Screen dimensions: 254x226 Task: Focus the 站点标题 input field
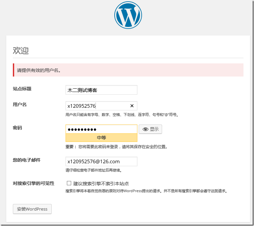click(101, 90)
